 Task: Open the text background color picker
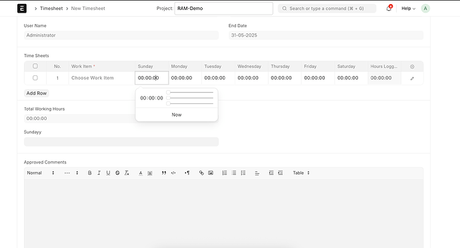[150, 173]
